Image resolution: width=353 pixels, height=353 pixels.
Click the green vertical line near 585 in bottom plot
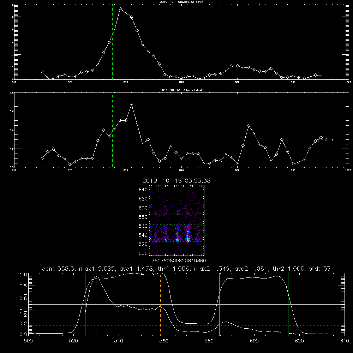[219, 304]
